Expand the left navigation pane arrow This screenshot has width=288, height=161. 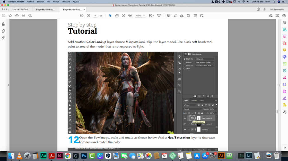pyautogui.click(x=8, y=85)
